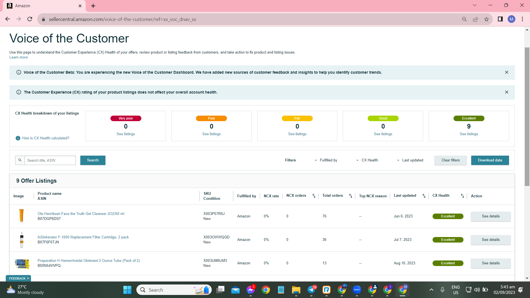This screenshot has width=530, height=298.
Task: Open InSinkerator F-1000 Replacement Filter link
Action: (x=83, y=237)
